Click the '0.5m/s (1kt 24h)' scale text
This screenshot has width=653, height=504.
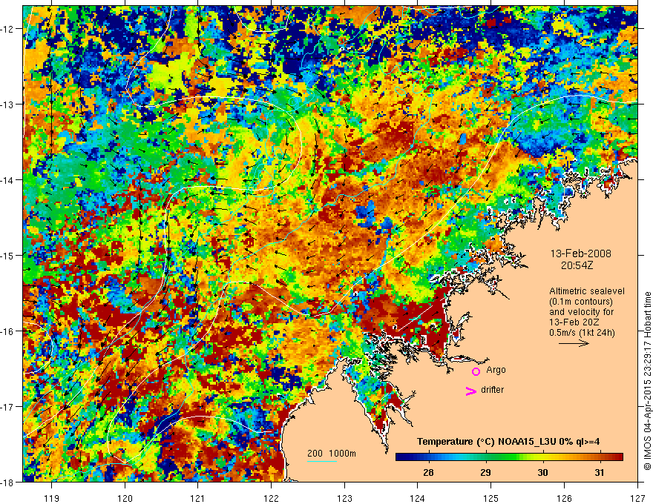[x=582, y=332]
